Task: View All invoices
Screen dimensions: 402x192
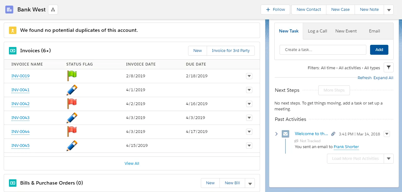Action: tap(132, 164)
